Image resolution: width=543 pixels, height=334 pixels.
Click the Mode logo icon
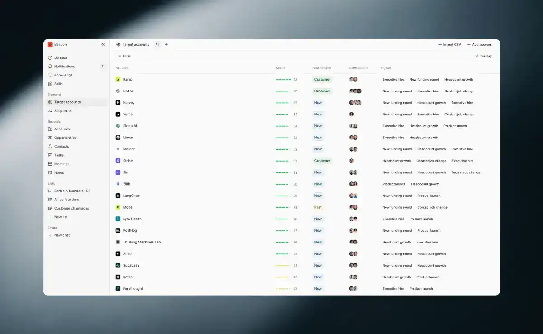118,207
